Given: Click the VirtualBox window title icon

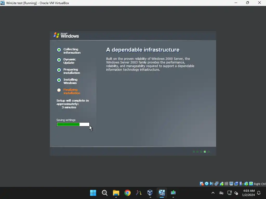Looking at the screenshot, I should coord(3,3).
